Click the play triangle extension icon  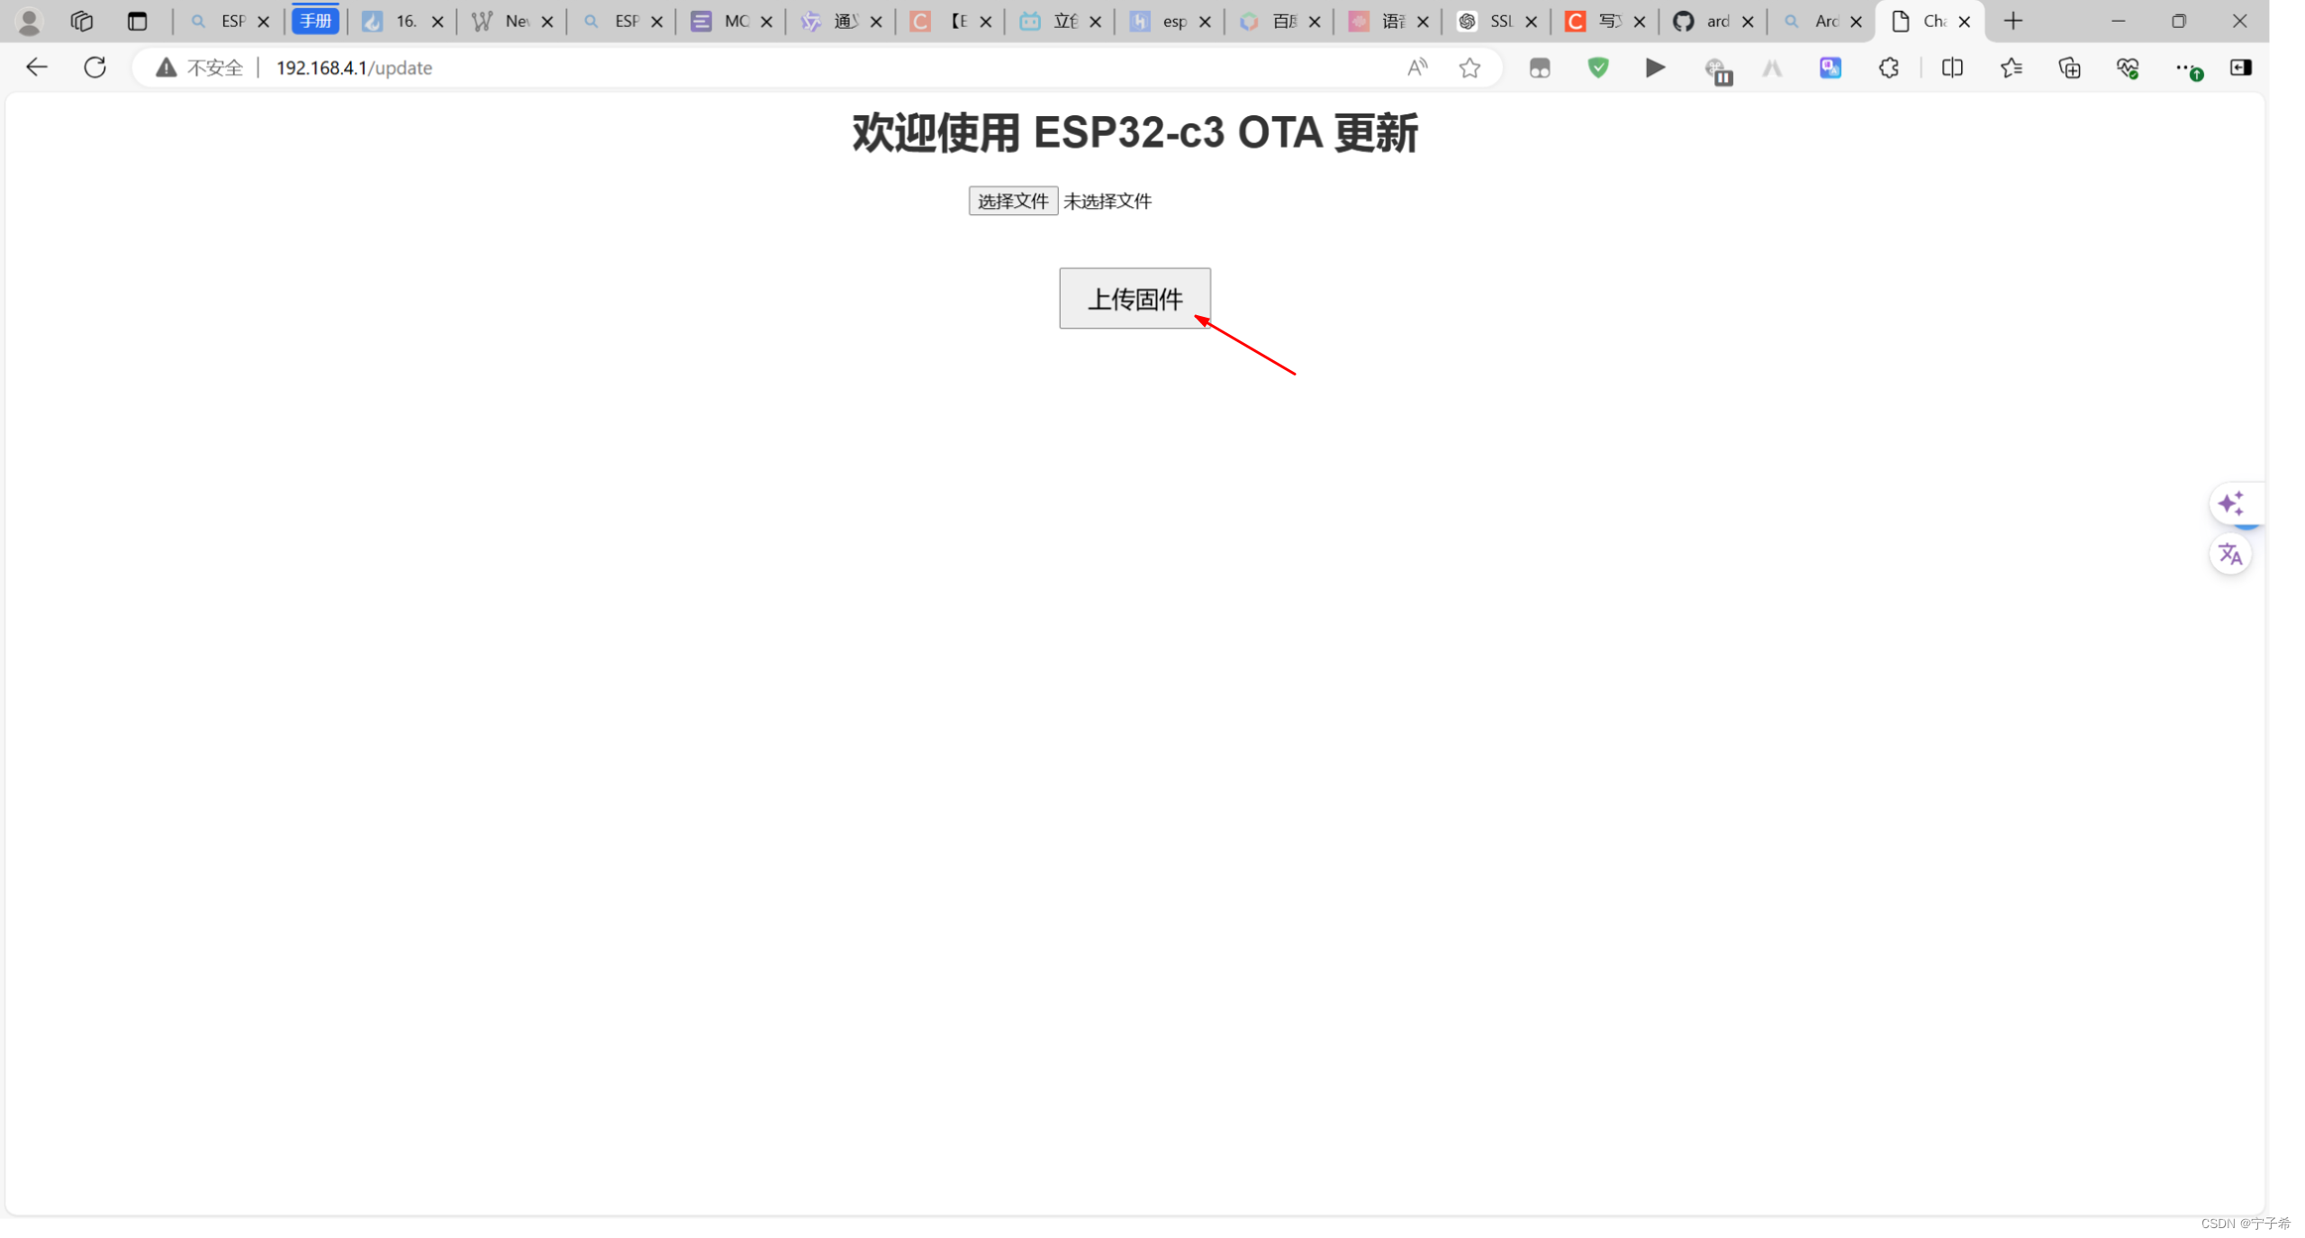pos(1655,68)
